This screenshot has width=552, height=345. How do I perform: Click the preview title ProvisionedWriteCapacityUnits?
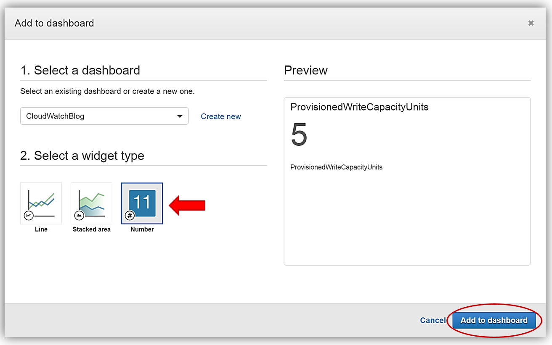click(x=359, y=107)
